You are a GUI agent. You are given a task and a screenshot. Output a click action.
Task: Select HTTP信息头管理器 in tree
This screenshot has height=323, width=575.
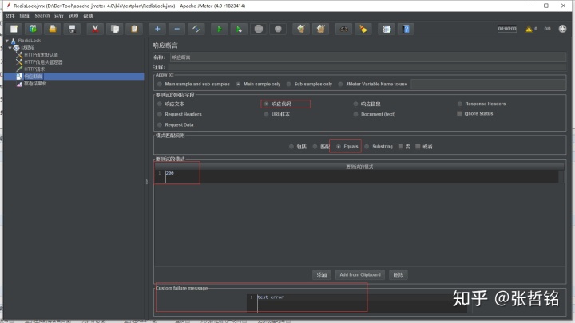click(x=43, y=62)
